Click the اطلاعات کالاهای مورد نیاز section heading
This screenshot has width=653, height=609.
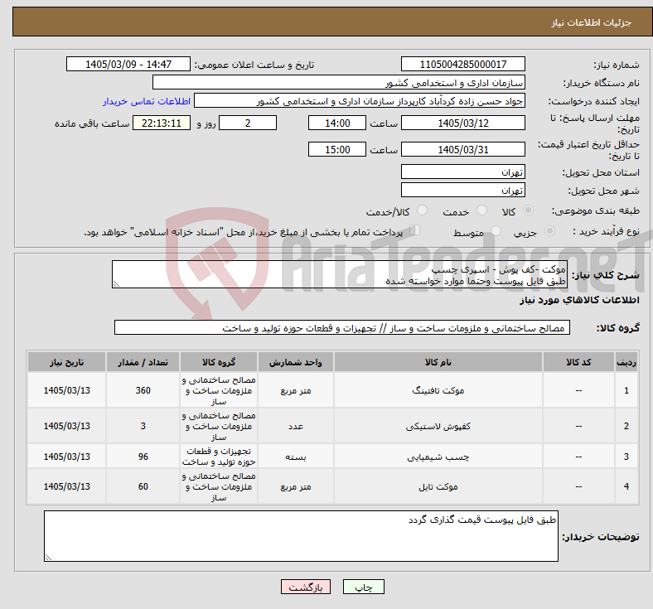579,300
